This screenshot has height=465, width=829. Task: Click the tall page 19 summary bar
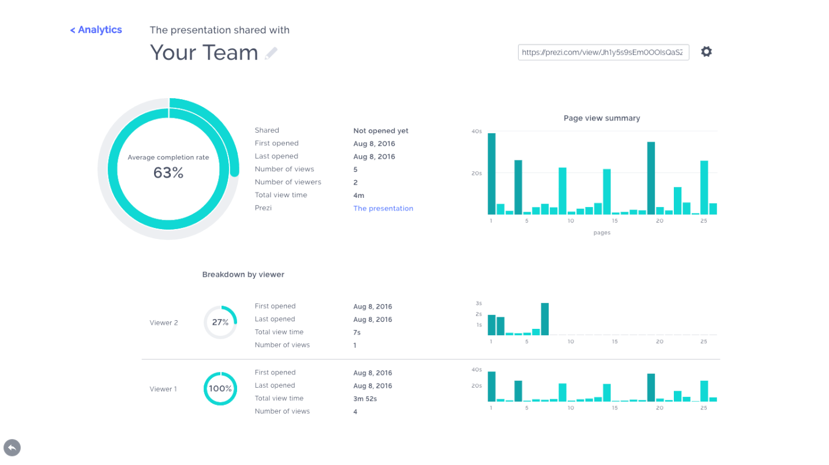click(651, 178)
